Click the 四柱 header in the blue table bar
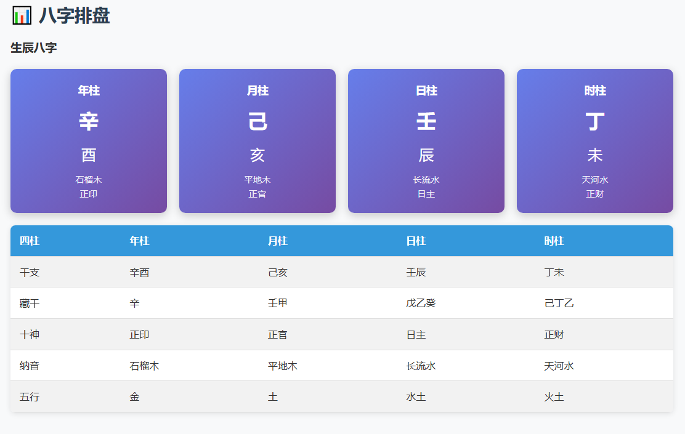Image resolution: width=685 pixels, height=434 pixels. (30, 241)
